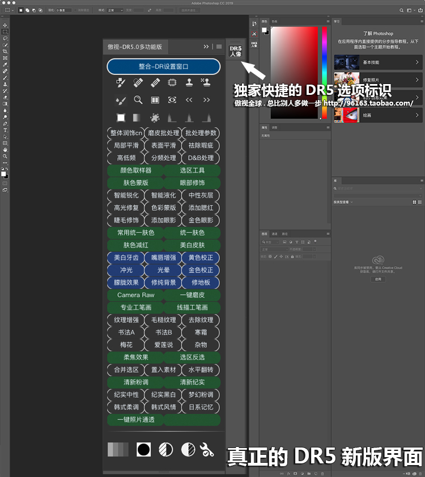Select the Crop tool
This screenshot has height=477, width=425.
click(5, 52)
